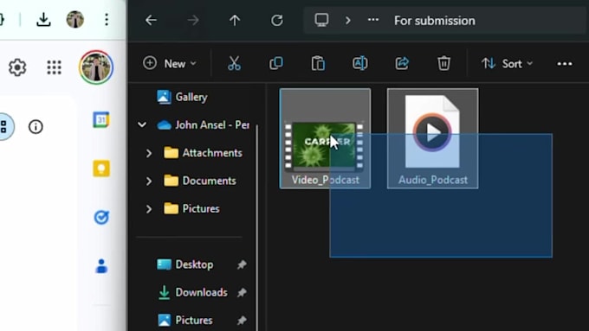Open Downloads quick access
The width and height of the screenshot is (589, 331).
tap(192, 292)
